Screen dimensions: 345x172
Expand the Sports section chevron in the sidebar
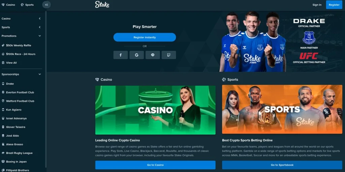click(x=40, y=27)
